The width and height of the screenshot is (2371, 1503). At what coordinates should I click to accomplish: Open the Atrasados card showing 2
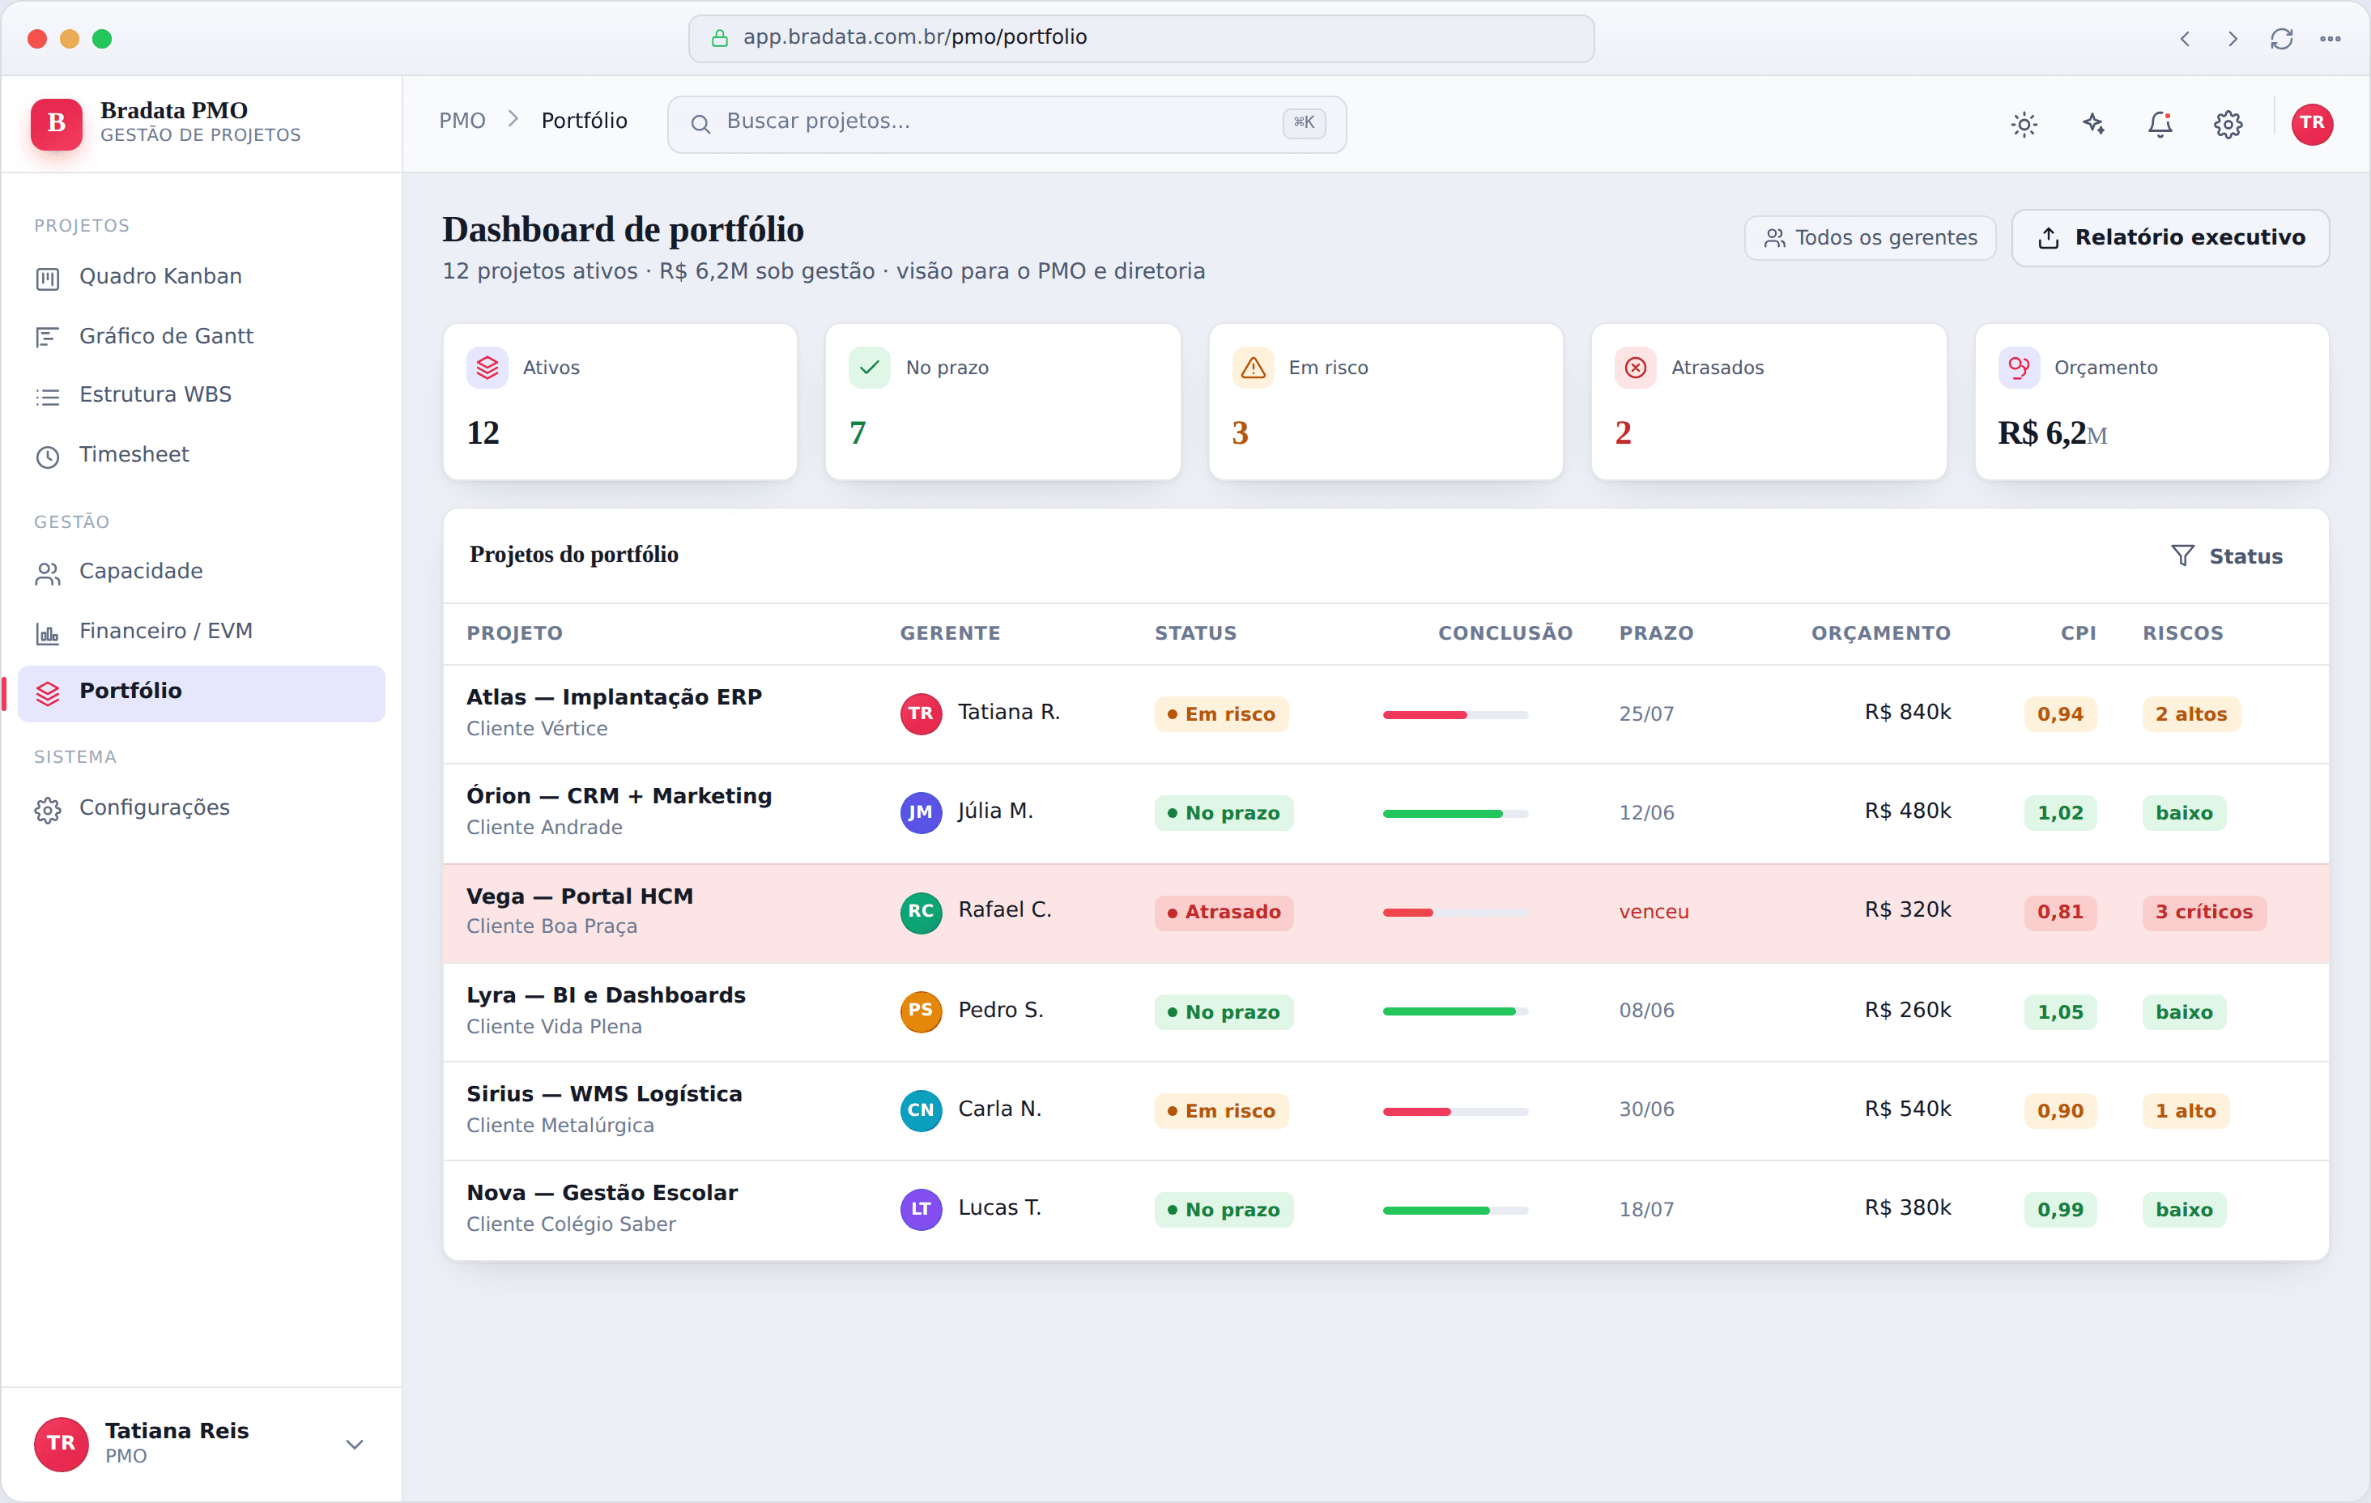click(x=1769, y=402)
